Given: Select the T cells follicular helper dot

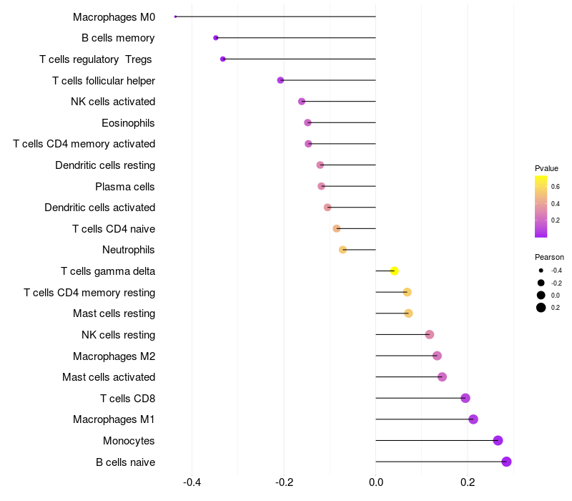Looking at the screenshot, I should click(280, 80).
